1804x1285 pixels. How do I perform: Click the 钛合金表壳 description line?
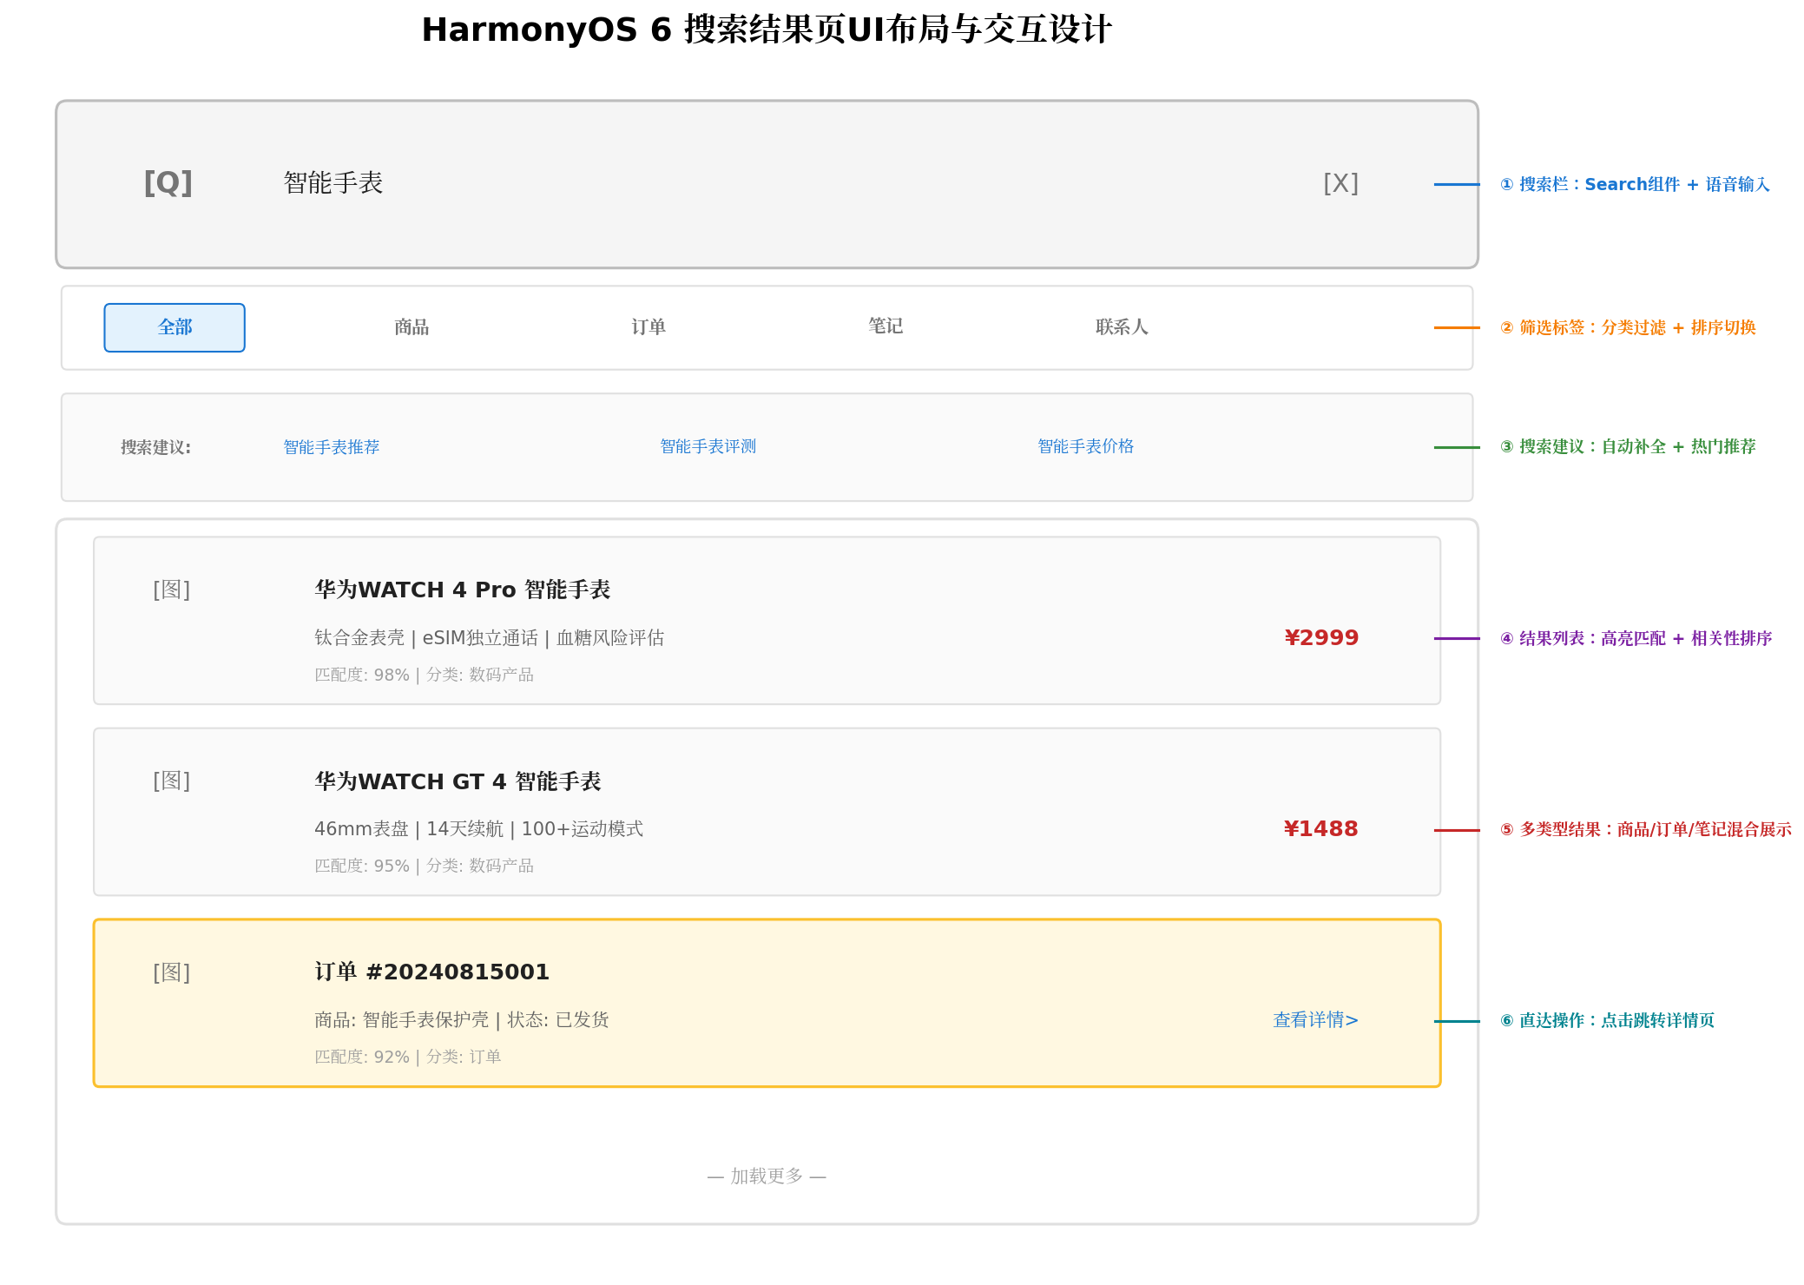click(490, 638)
